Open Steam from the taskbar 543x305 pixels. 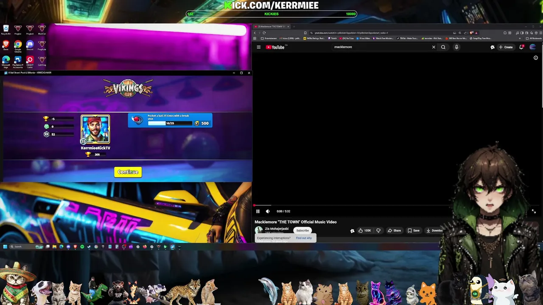pos(89,247)
